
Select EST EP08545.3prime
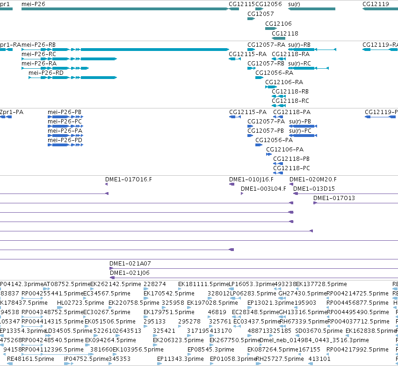coord(189,354)
